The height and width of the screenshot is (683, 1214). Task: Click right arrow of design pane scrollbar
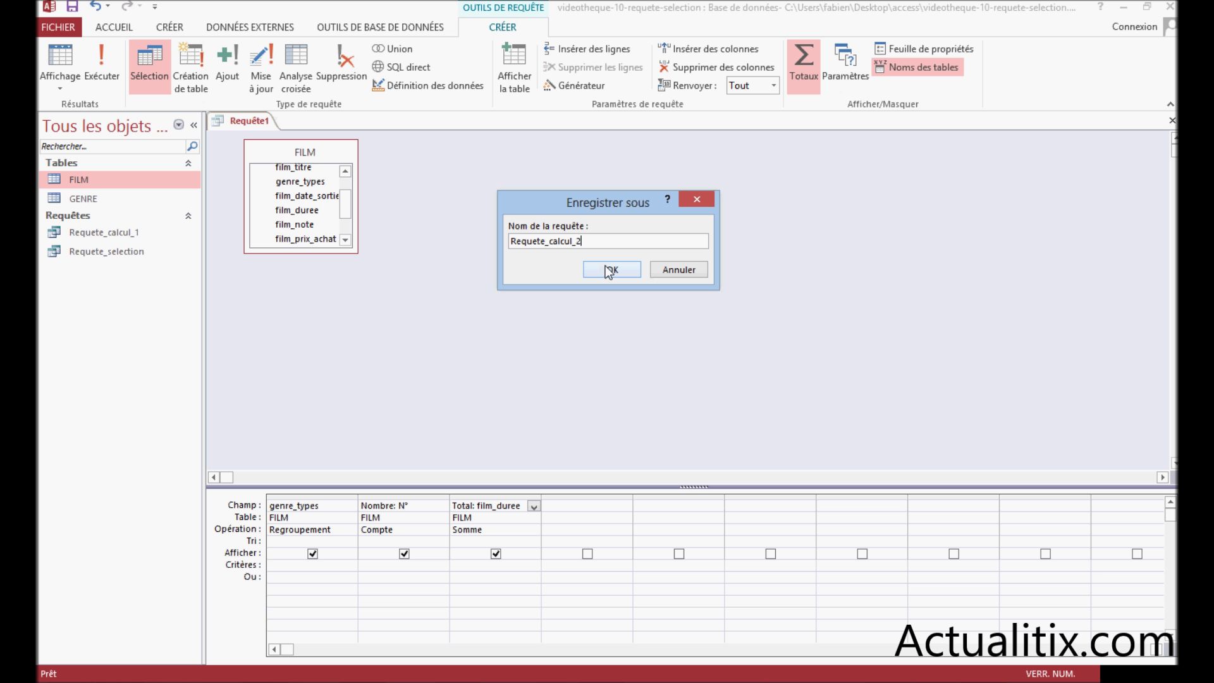pyautogui.click(x=1162, y=477)
